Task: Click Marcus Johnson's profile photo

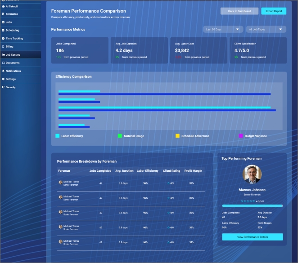Action: click(x=252, y=174)
